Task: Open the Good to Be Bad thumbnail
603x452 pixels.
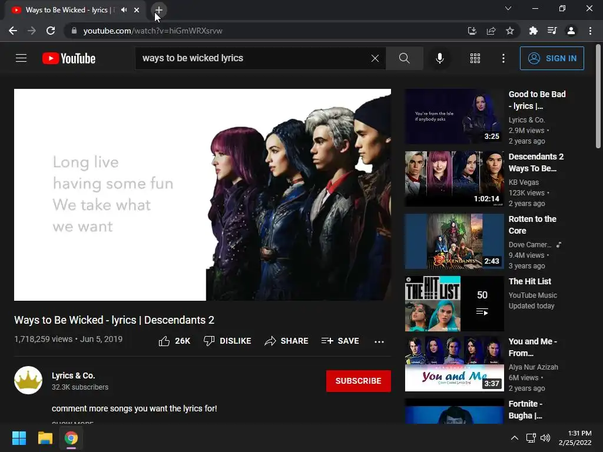Action: click(454, 117)
